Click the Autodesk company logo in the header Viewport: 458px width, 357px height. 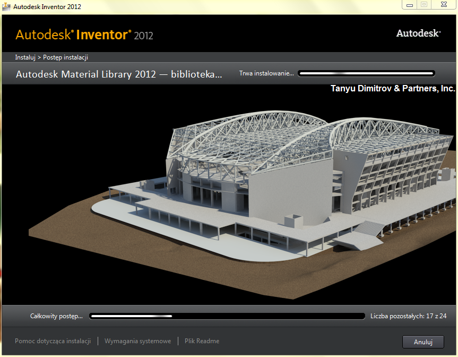[418, 33]
